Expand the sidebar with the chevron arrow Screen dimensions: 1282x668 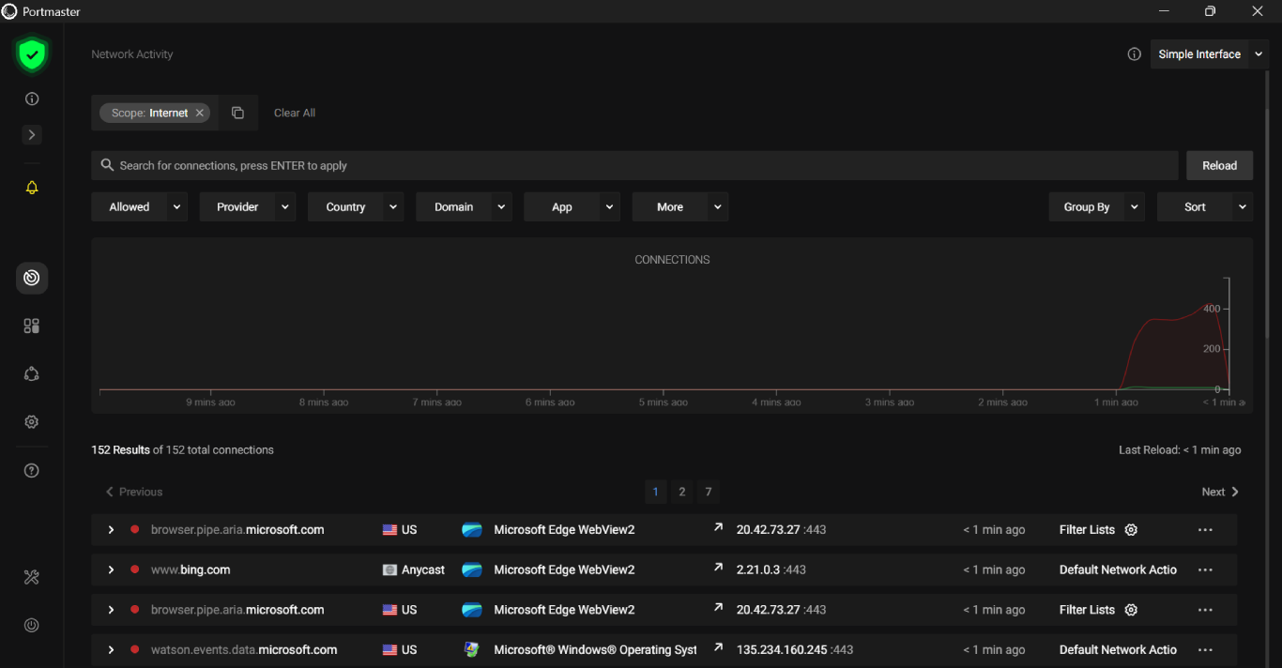(x=32, y=135)
